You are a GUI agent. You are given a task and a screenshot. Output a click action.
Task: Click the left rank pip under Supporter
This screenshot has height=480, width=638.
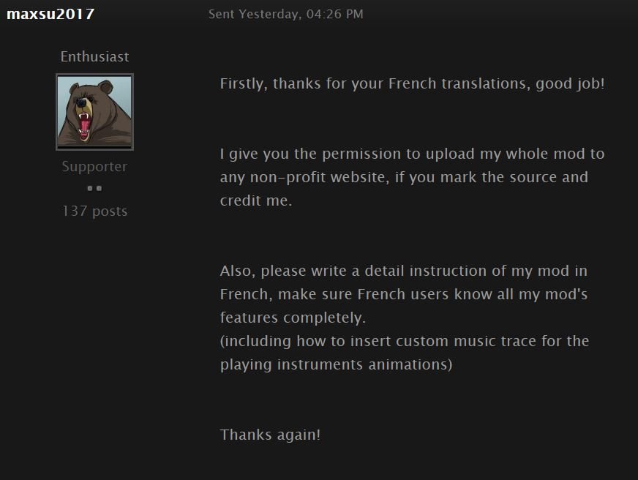coord(90,188)
